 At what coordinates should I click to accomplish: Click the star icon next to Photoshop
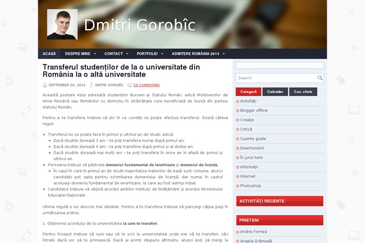pyautogui.click(x=238, y=186)
